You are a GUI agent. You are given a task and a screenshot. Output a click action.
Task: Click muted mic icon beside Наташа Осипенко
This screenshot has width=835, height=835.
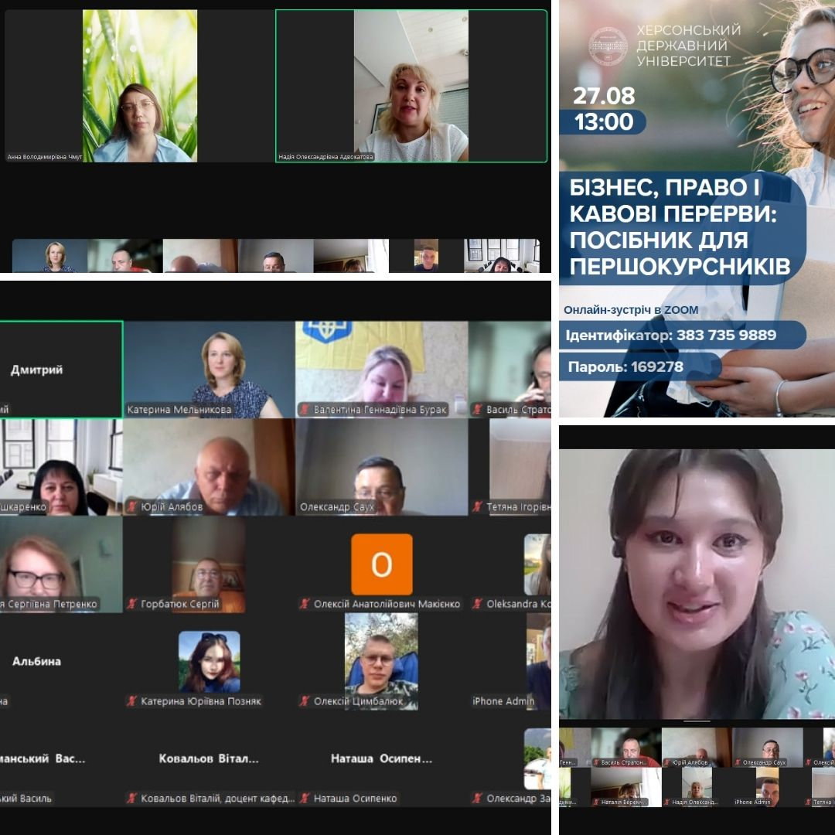pyautogui.click(x=305, y=798)
